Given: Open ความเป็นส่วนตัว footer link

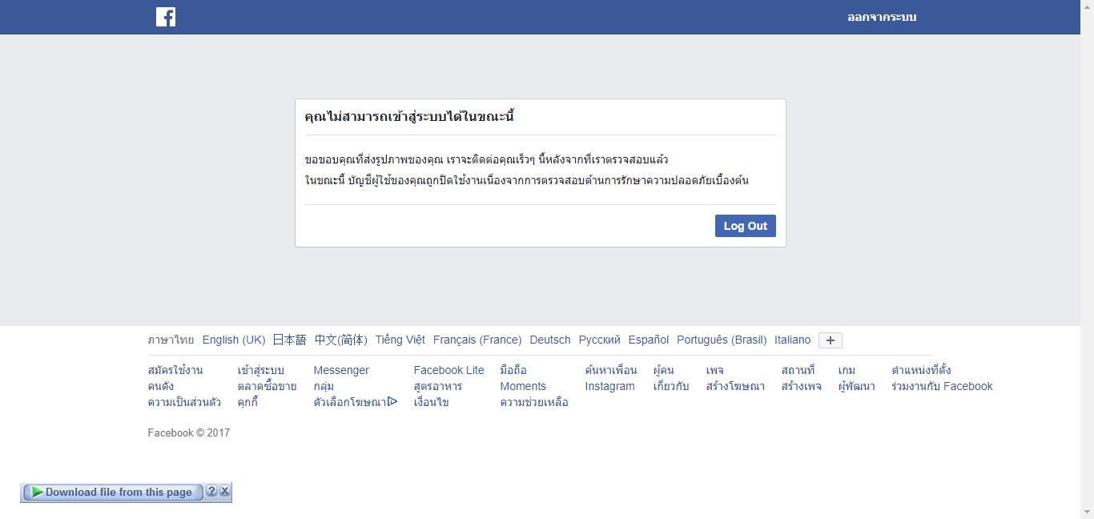Looking at the screenshot, I should tap(185, 402).
